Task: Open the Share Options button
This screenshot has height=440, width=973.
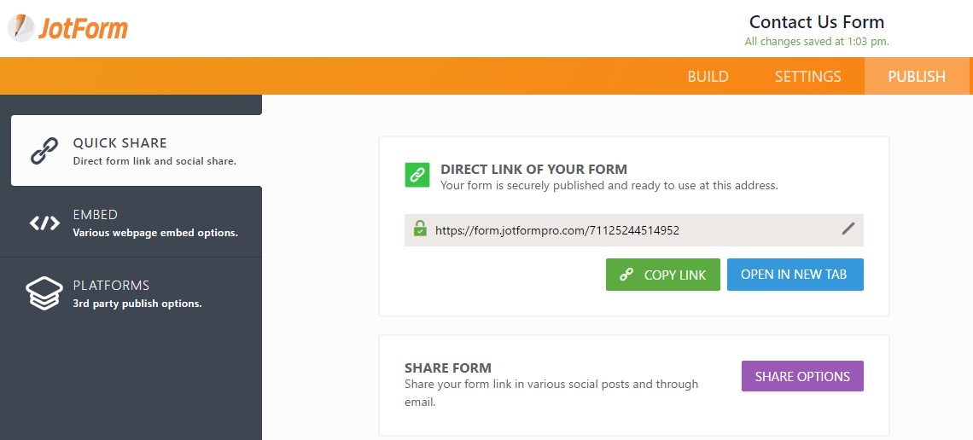Action: coord(802,376)
